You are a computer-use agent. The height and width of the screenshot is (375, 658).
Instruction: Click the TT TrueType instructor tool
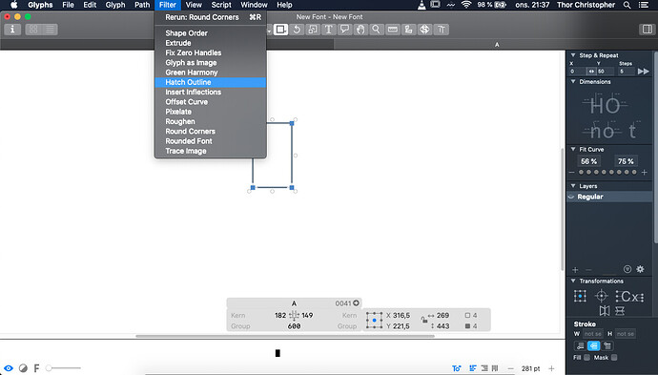click(x=441, y=30)
